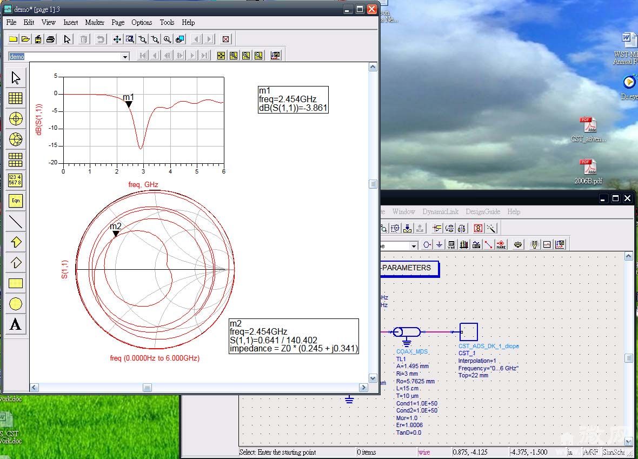Open an existing data display file
The height and width of the screenshot is (459, 638).
(25, 39)
